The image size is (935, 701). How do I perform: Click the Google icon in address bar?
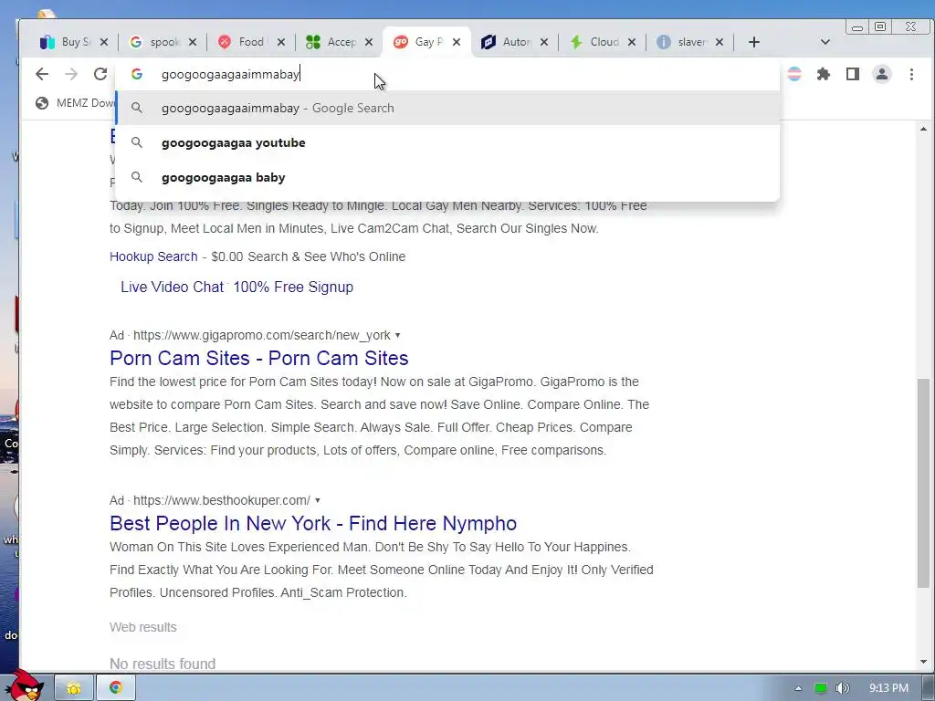tap(137, 74)
